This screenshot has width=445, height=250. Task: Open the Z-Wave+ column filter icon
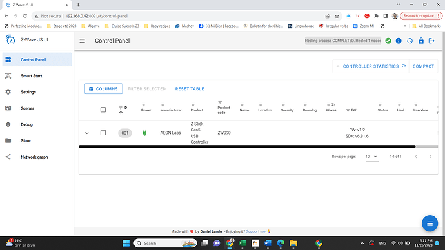[328, 105]
